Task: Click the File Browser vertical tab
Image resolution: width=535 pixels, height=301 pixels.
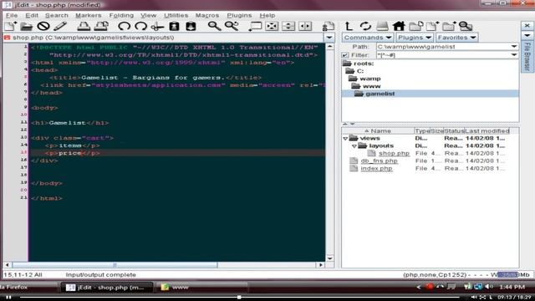Action: click(527, 57)
